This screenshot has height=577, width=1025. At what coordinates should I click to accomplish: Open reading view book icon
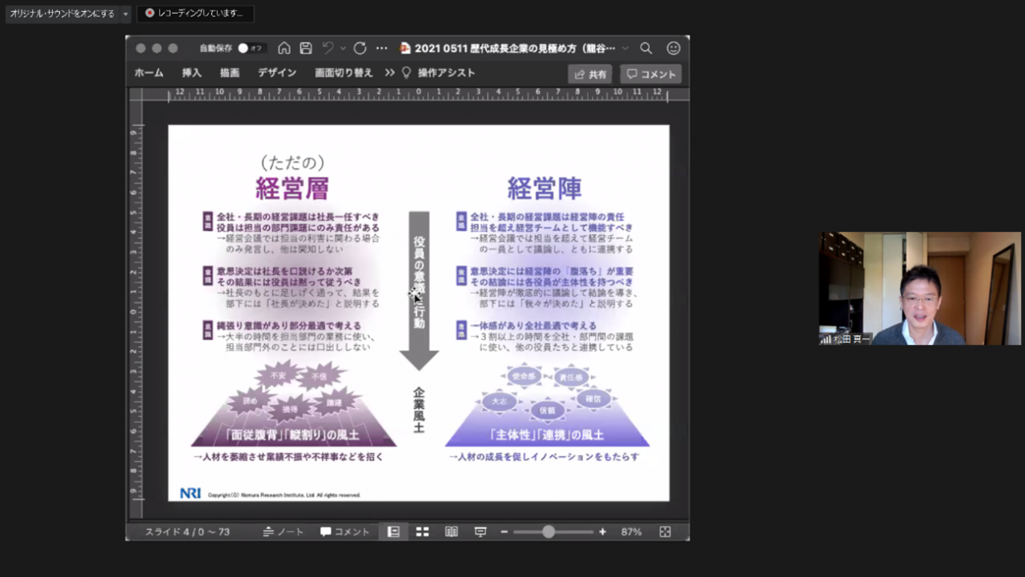tap(452, 532)
